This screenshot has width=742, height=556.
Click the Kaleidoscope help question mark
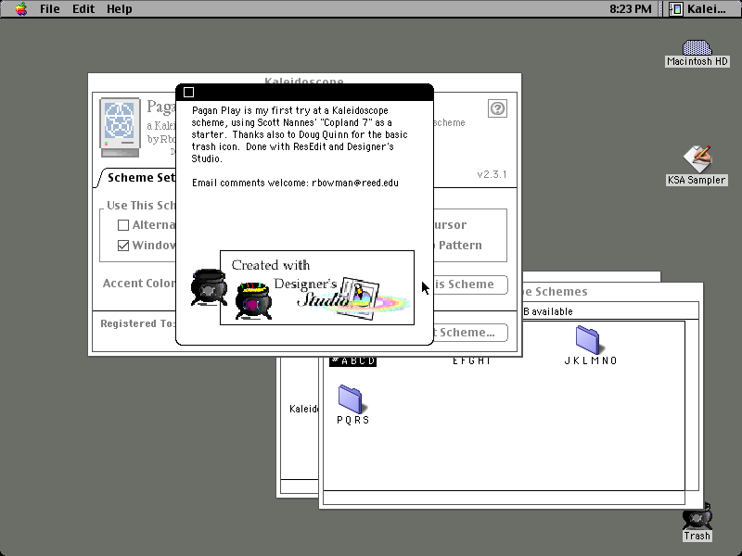(497, 108)
